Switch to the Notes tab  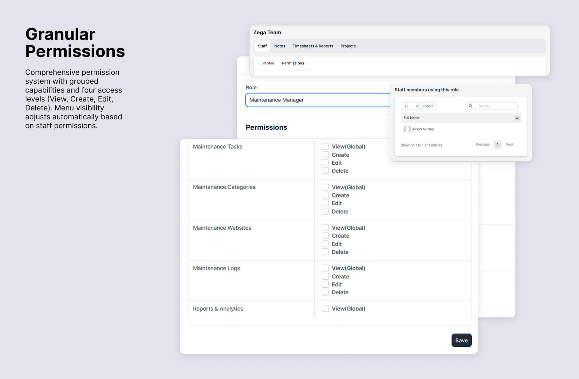279,46
